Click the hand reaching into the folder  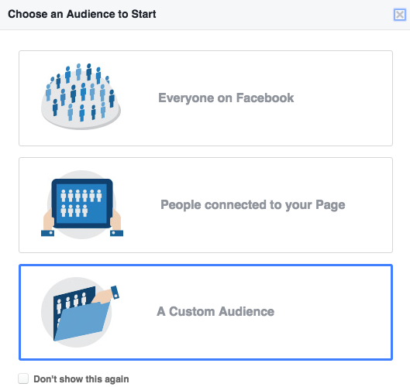106,295
